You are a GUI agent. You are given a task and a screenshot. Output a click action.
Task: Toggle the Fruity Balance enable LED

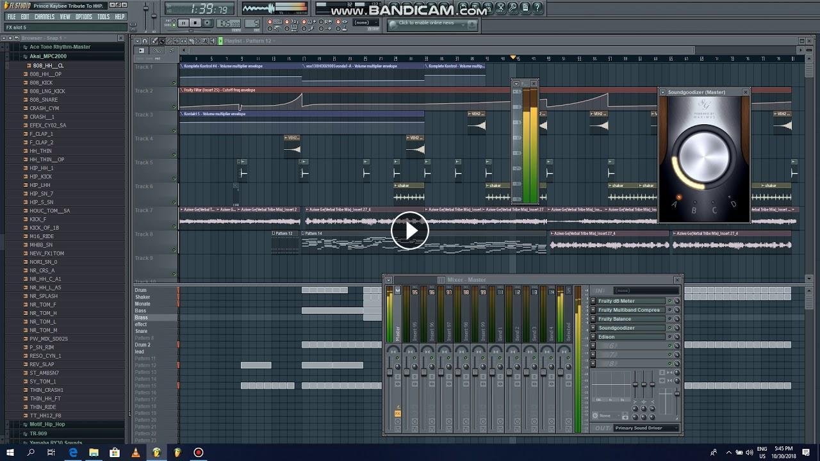coord(670,319)
